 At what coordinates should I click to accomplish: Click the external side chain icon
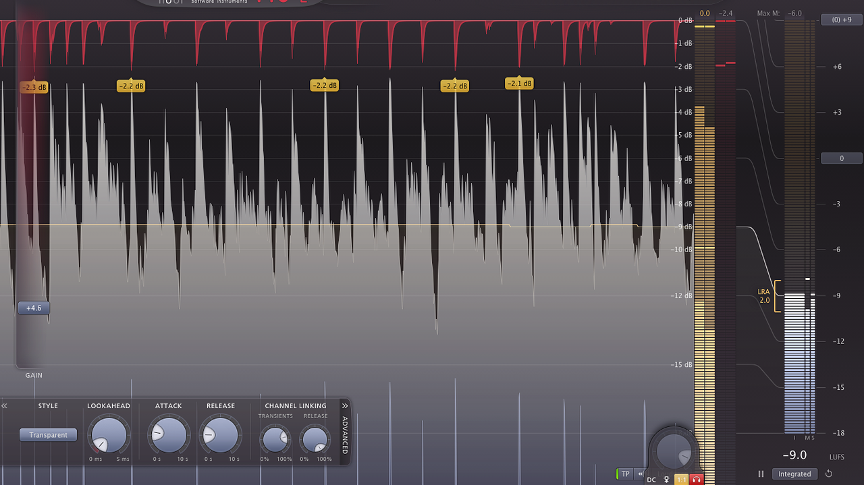click(x=667, y=480)
